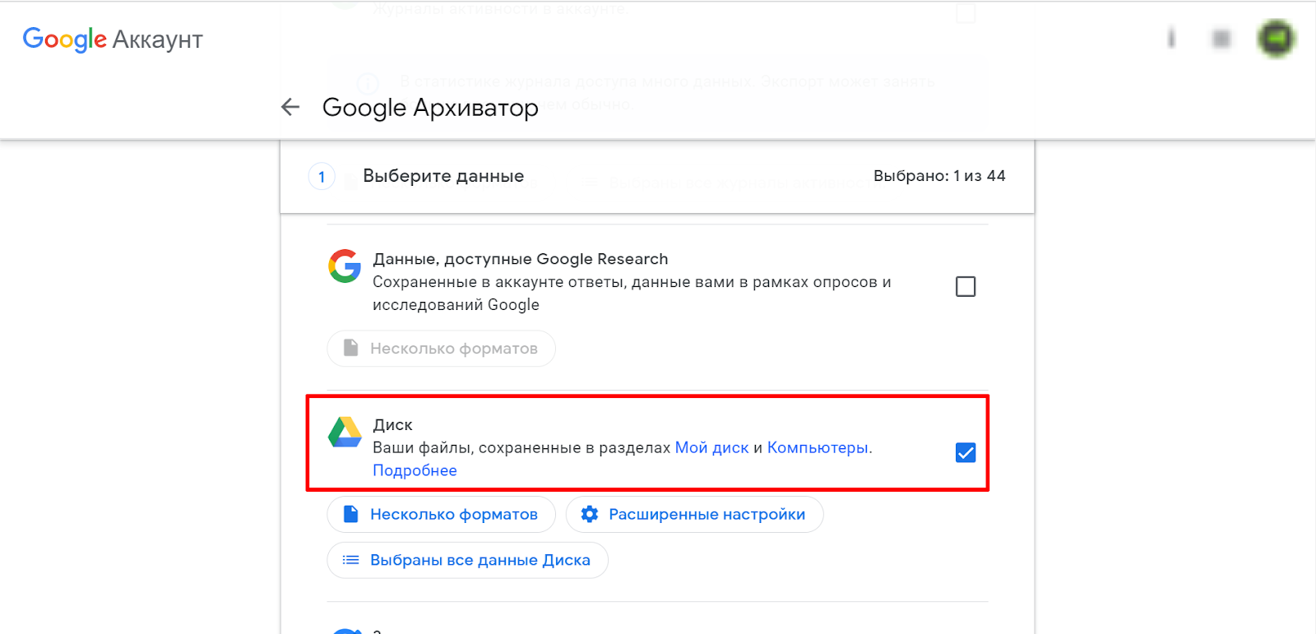Go back with arrow beside Google Архиватор
Screen dimensions: 1316x634
click(x=290, y=107)
